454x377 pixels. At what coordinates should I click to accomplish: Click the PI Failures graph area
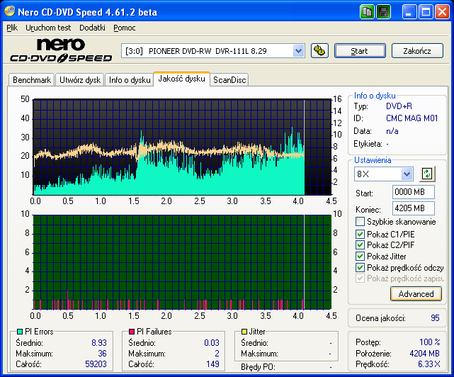[x=182, y=262]
